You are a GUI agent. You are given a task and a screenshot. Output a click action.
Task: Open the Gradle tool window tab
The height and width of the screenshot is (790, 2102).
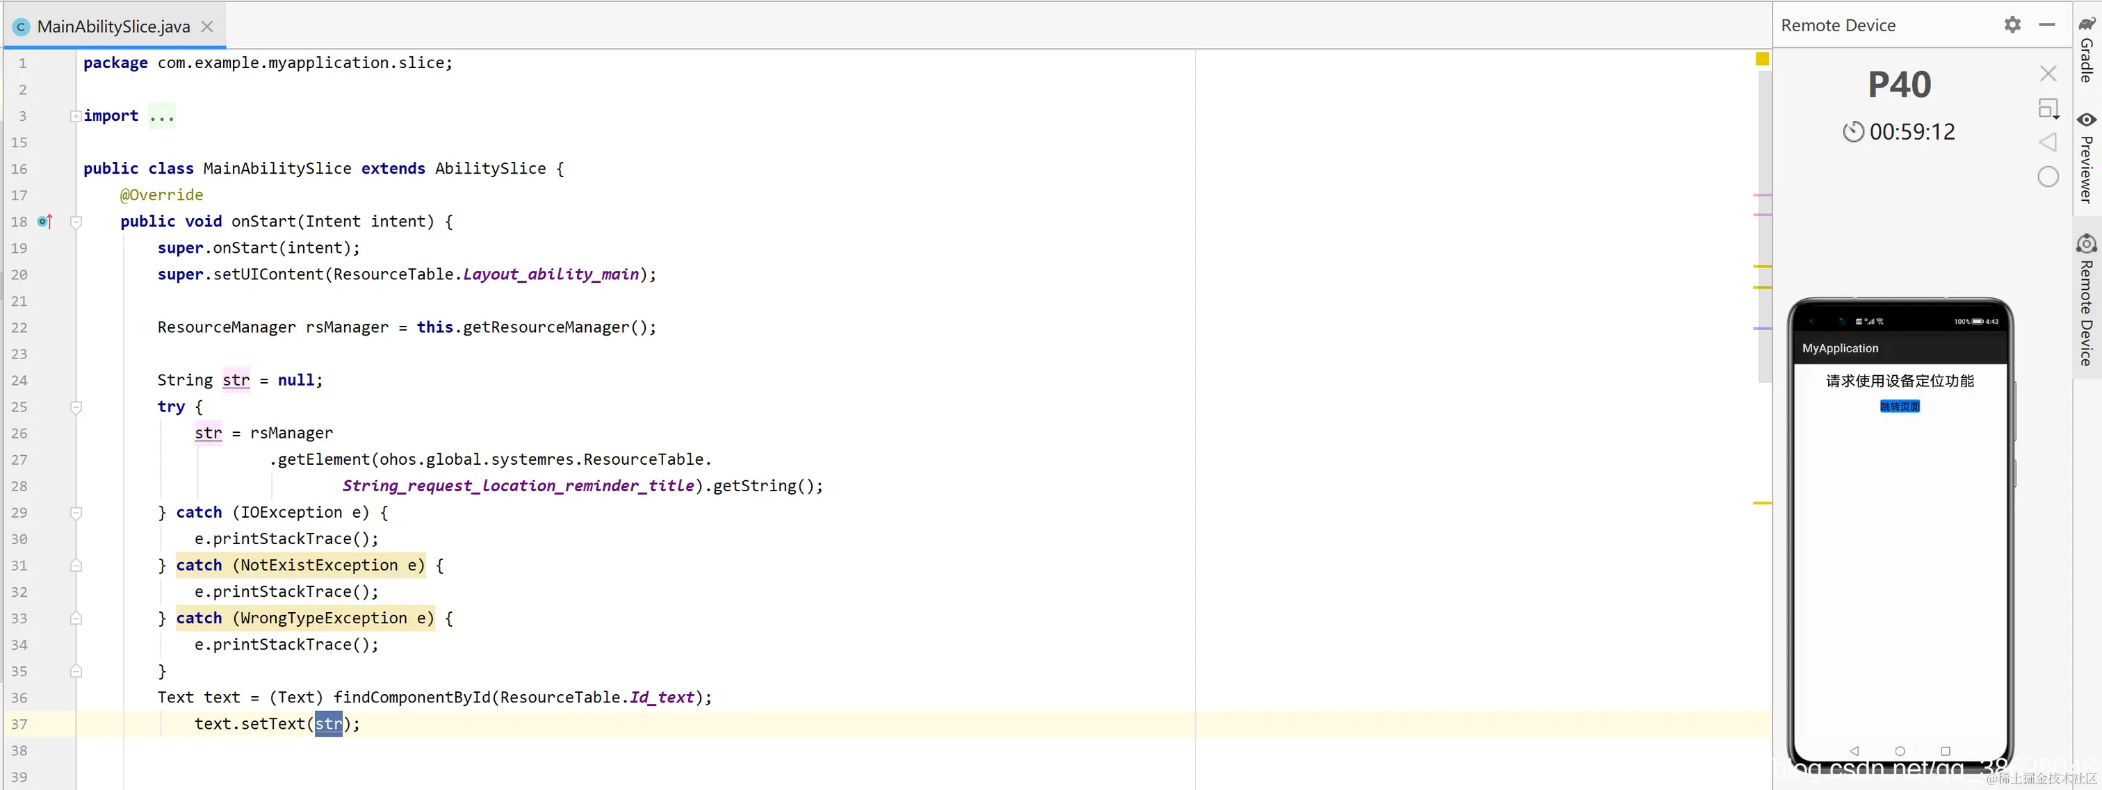click(2087, 51)
